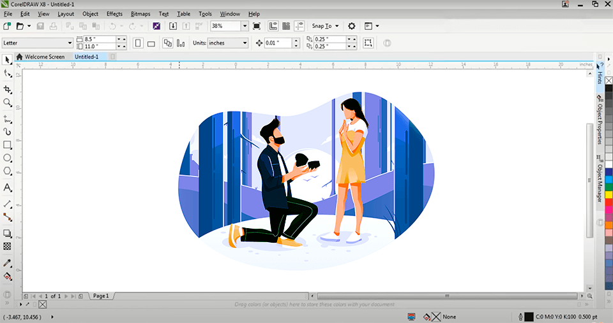Select the Color Eyedropper tool
Viewport: 613px width, 323px height.
tap(8, 262)
